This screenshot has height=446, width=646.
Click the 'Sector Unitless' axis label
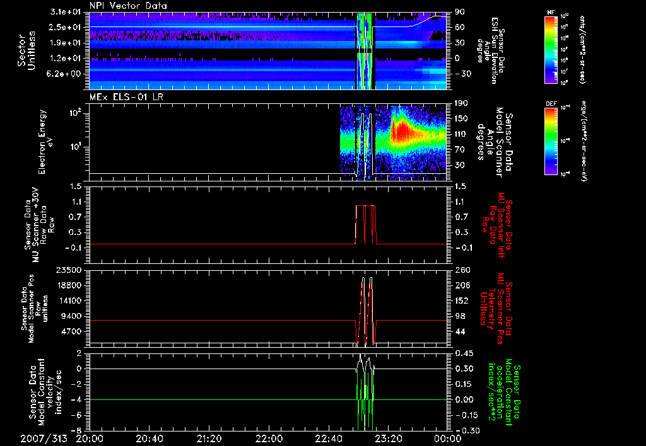click(x=26, y=50)
